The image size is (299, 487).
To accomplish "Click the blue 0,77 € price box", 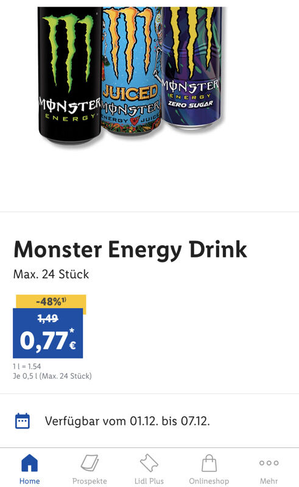I will [48, 333].
